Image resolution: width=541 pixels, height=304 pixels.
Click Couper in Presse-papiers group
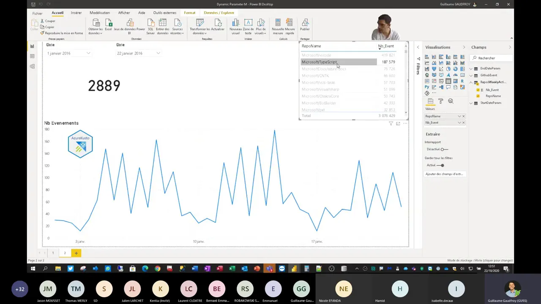point(48,21)
